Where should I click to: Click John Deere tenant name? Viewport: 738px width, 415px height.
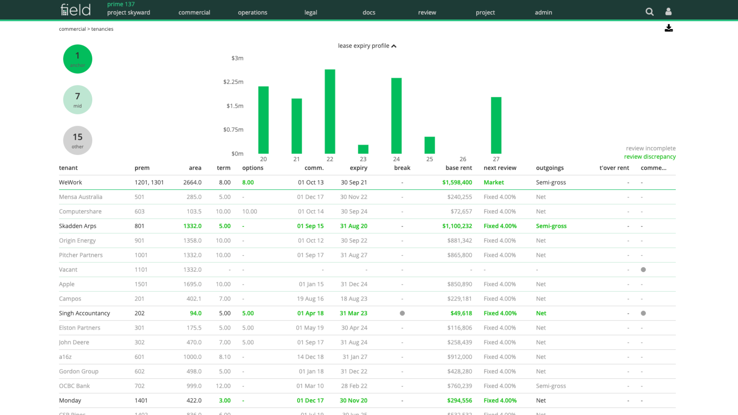(74, 342)
